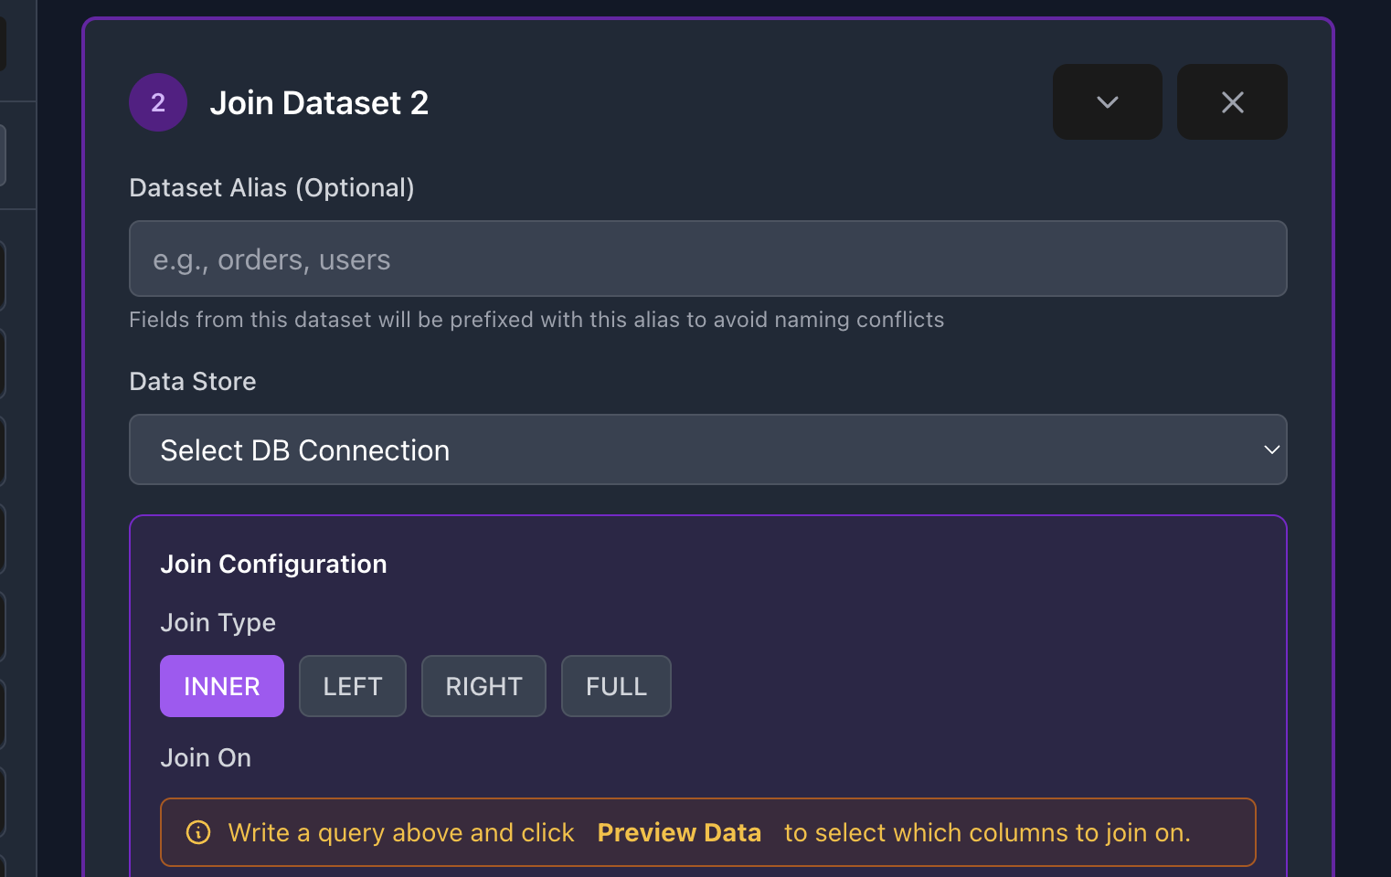1391x877 pixels.
Task: Remove Join Dataset 2 using the X button
Action: point(1231,102)
